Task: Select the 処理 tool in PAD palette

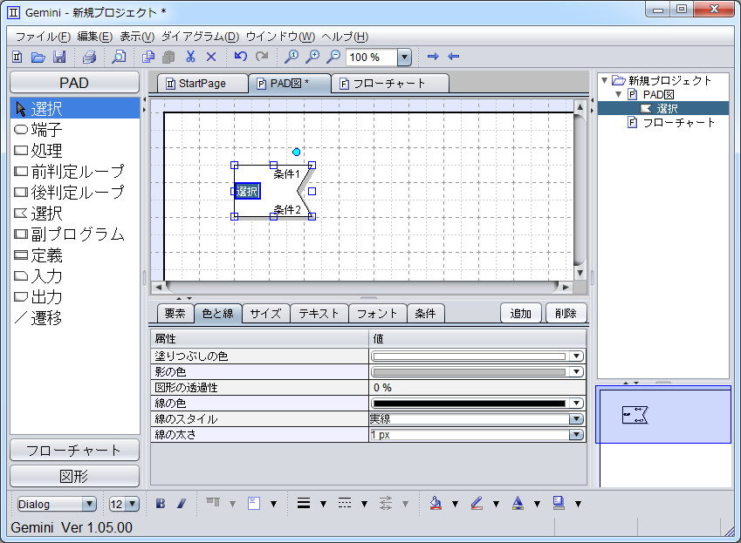Action: point(75,151)
